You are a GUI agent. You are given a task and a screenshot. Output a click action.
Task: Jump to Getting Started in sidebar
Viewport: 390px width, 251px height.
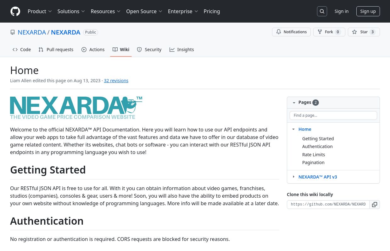click(318, 139)
